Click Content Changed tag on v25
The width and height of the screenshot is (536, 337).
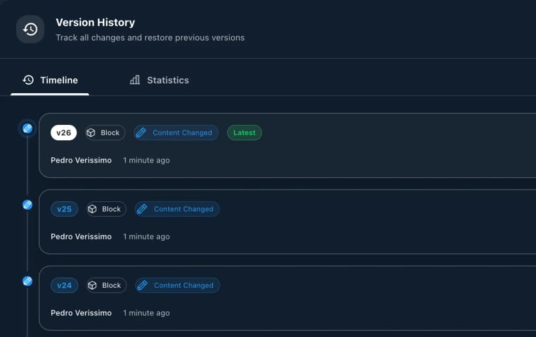(x=177, y=209)
